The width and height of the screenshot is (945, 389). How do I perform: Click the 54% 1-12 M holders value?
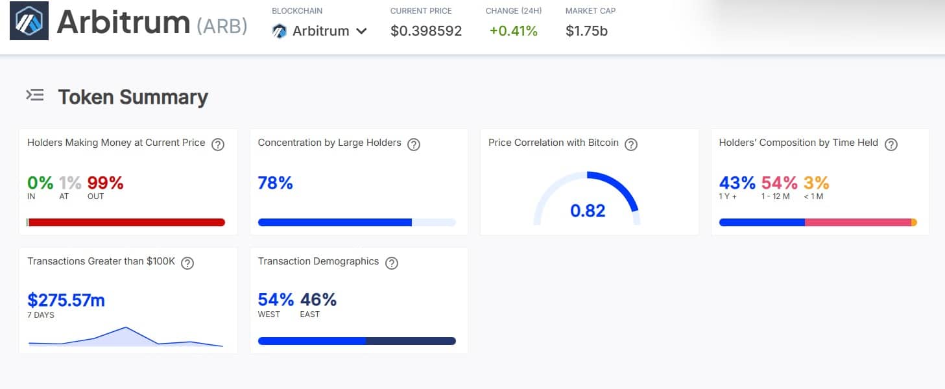click(x=780, y=183)
